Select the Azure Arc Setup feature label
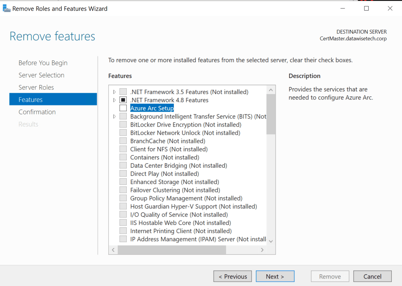 152,108
